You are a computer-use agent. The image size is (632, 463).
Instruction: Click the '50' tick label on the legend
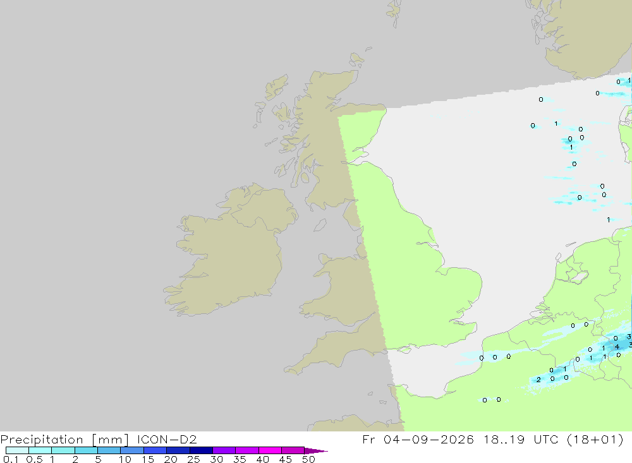tap(308, 459)
